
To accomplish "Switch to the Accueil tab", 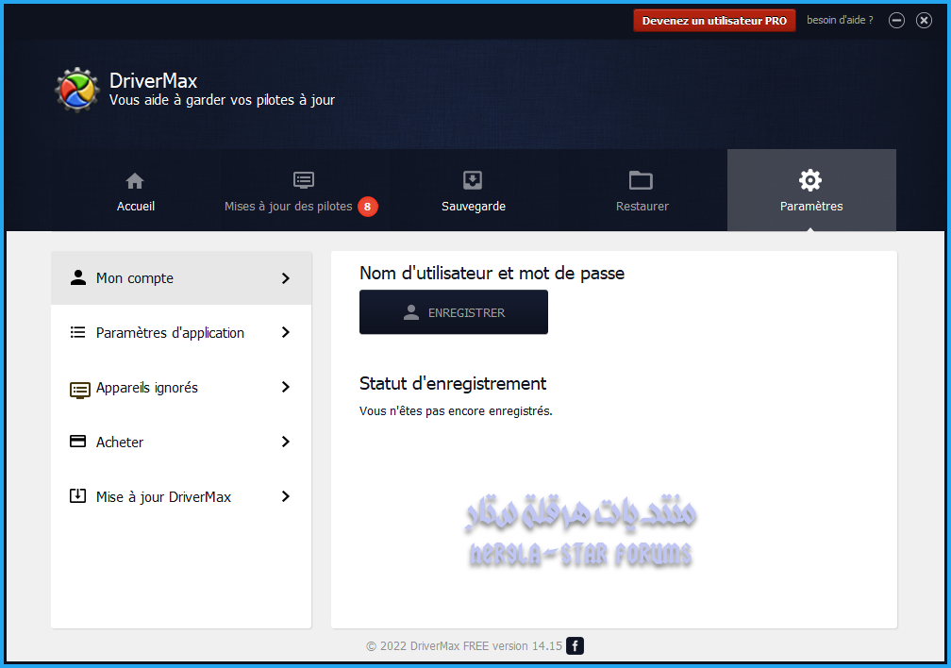I will [x=135, y=191].
